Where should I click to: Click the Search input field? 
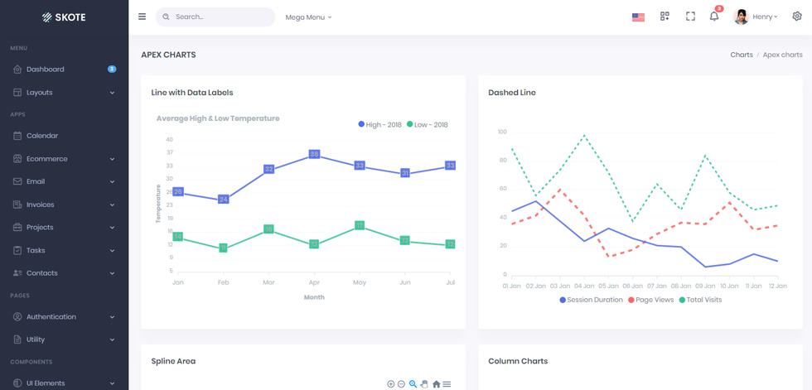pos(215,17)
